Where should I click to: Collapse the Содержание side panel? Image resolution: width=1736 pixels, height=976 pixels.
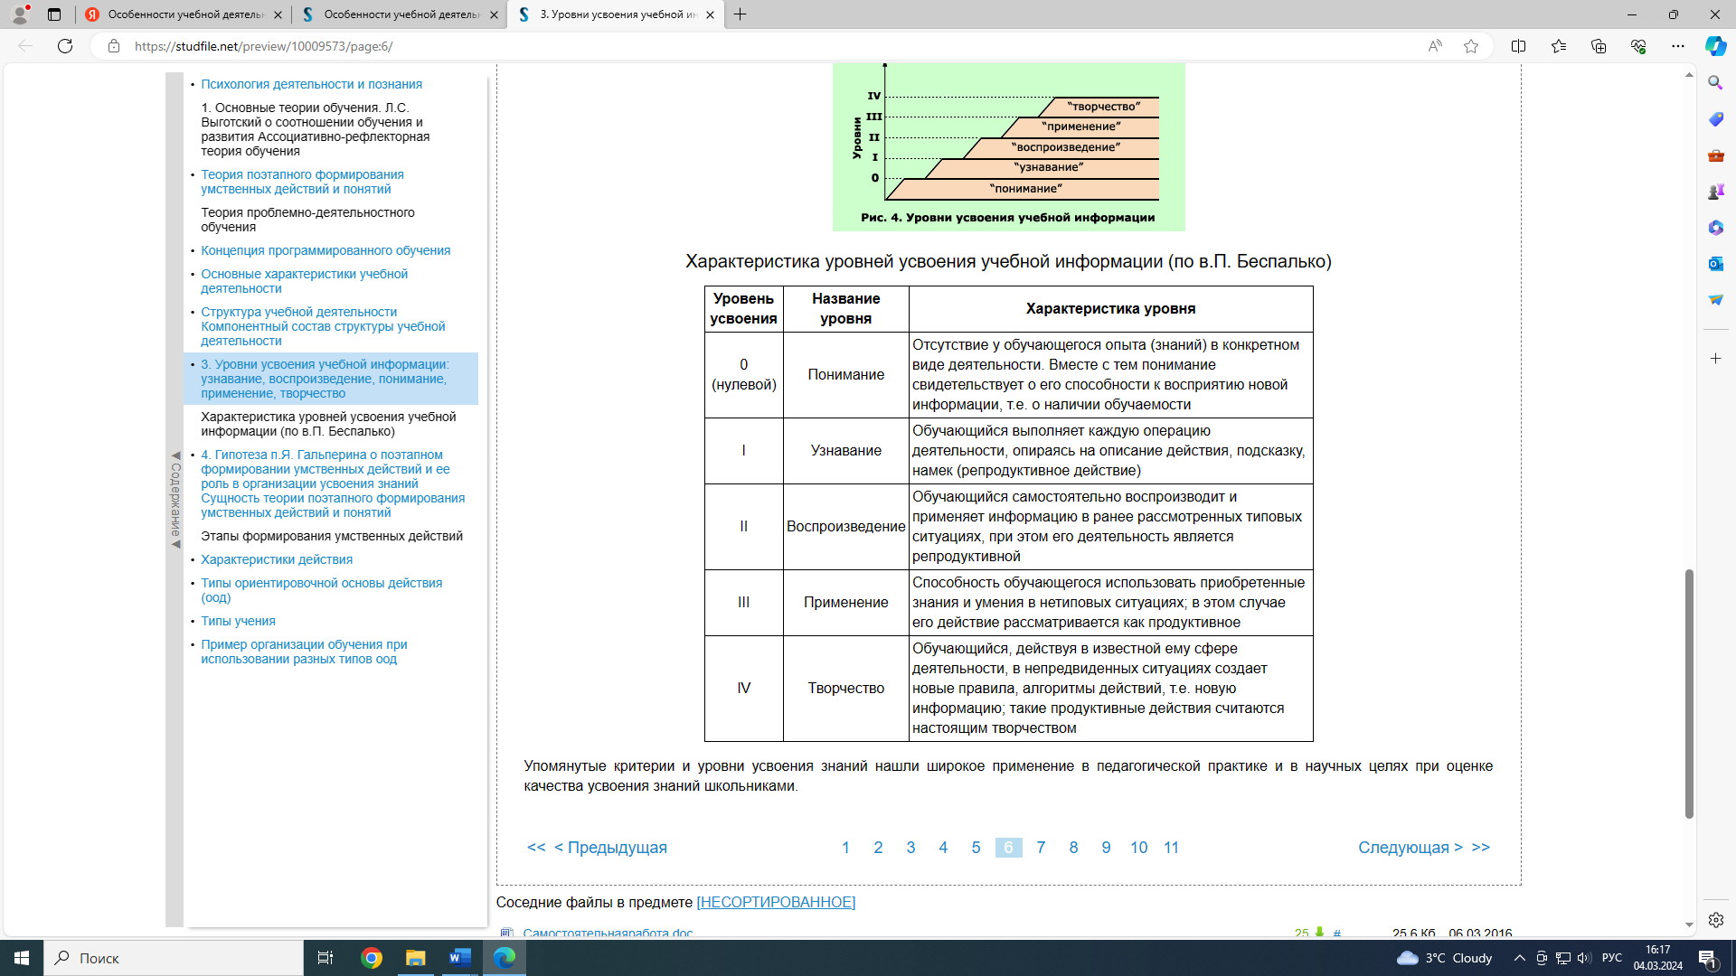click(x=175, y=500)
